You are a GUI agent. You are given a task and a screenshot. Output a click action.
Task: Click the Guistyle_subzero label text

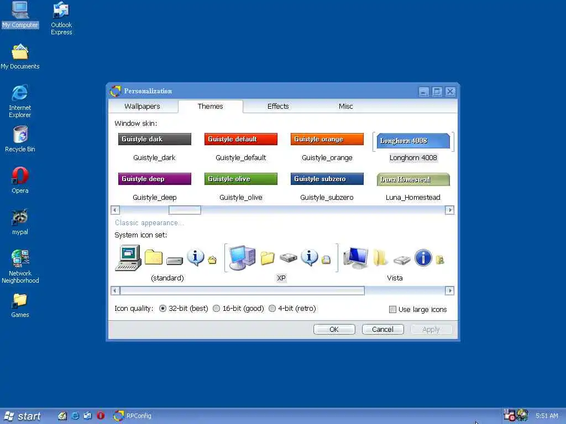327,198
